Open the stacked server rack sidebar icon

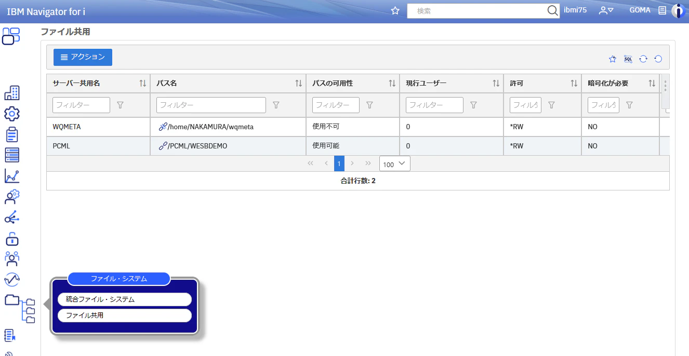(11, 155)
